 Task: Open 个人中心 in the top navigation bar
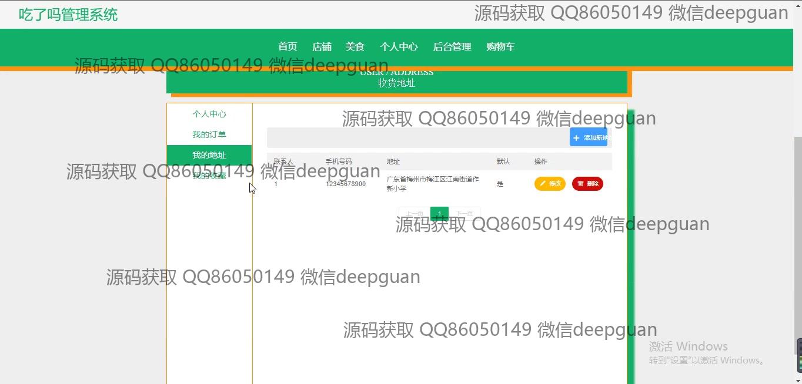(399, 47)
